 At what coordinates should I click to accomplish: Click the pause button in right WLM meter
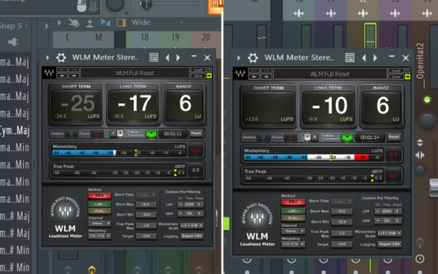[314, 137]
